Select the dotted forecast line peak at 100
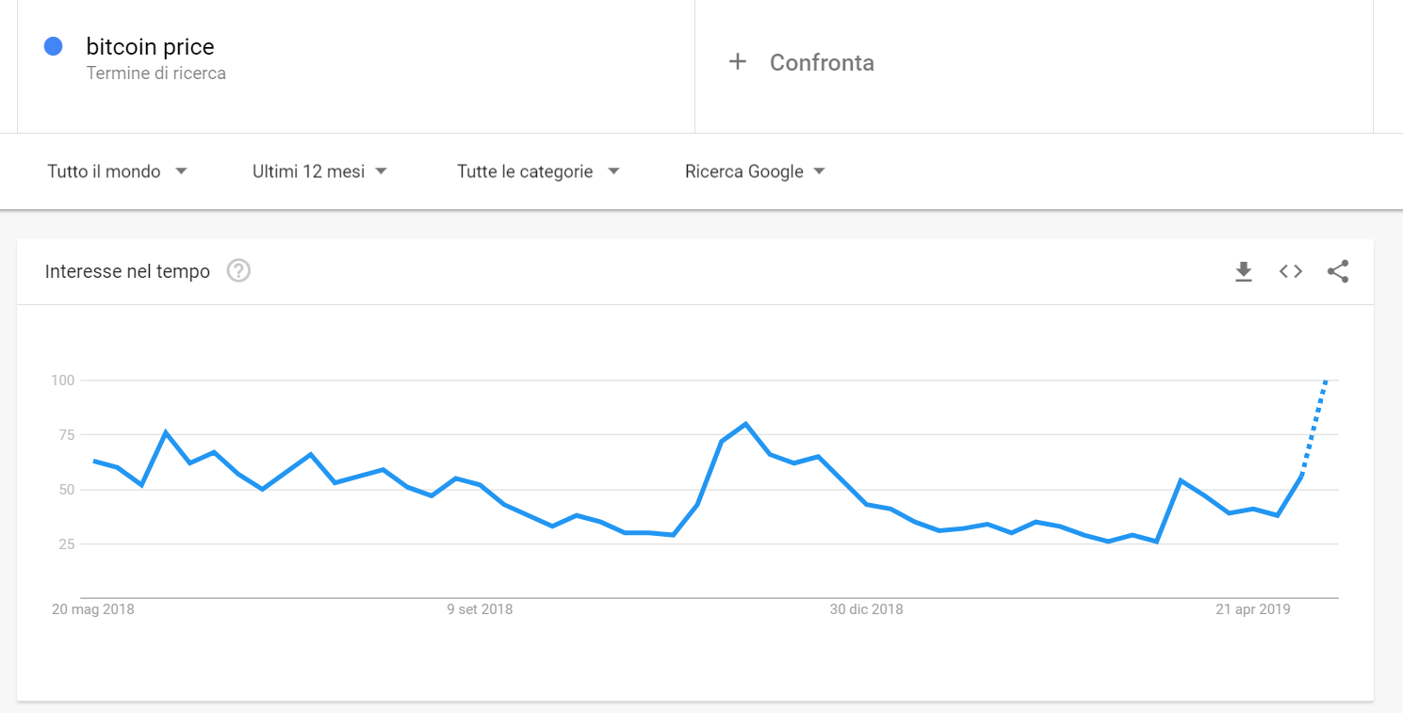This screenshot has height=713, width=1403. pos(1326,381)
